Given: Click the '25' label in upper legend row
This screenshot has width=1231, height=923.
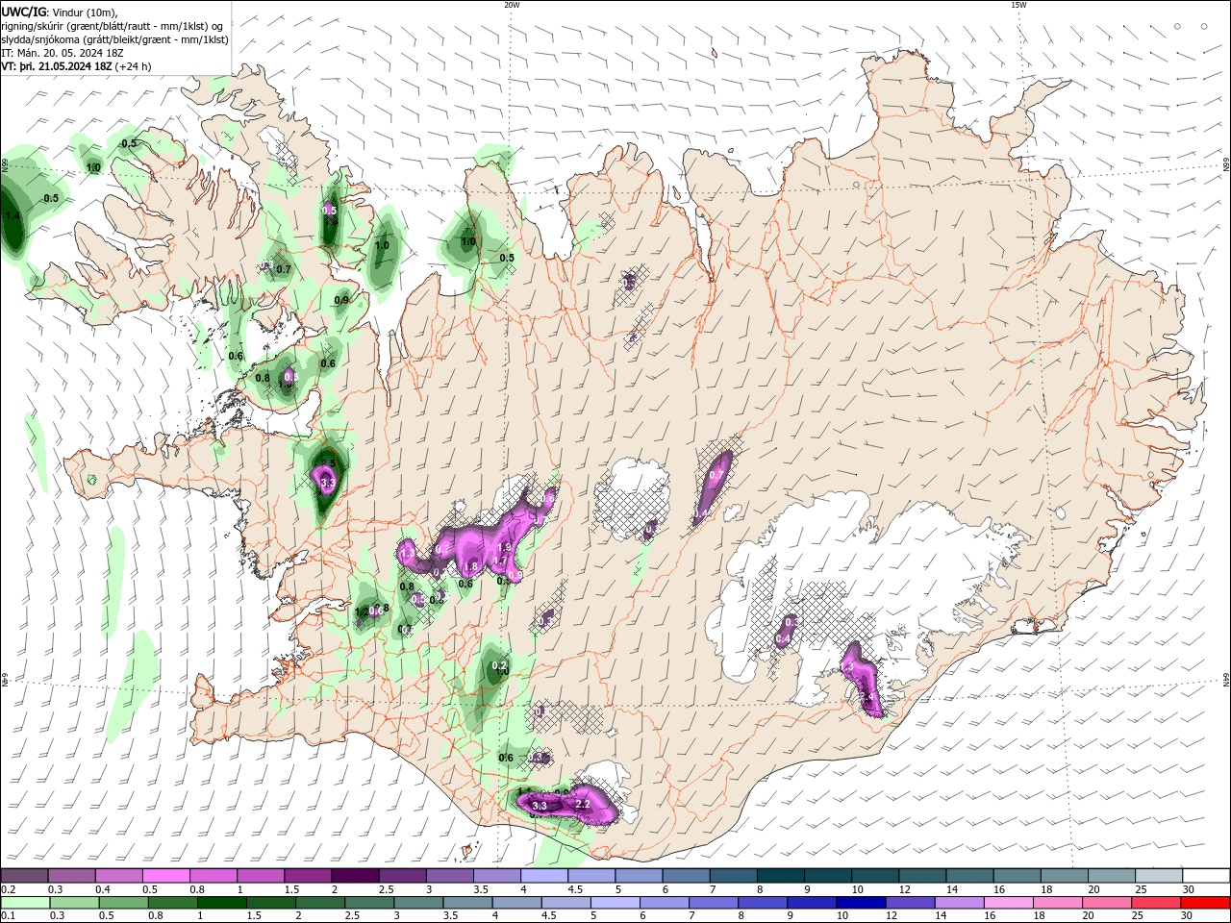Looking at the screenshot, I should click(1141, 889).
